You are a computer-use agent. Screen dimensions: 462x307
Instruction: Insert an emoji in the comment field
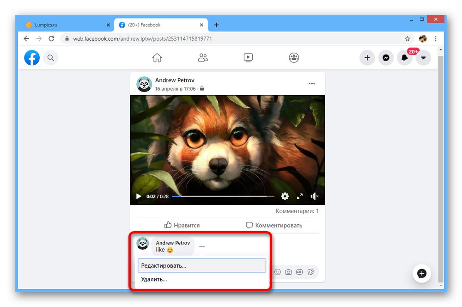[x=278, y=272]
